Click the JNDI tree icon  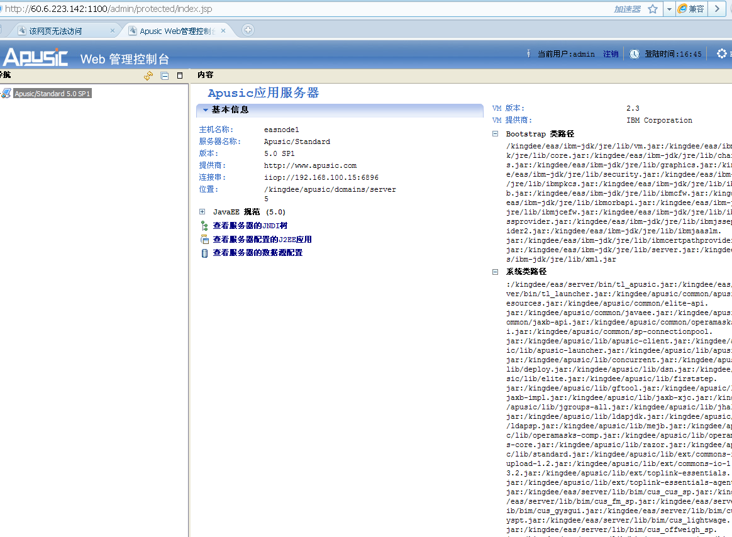[204, 226]
